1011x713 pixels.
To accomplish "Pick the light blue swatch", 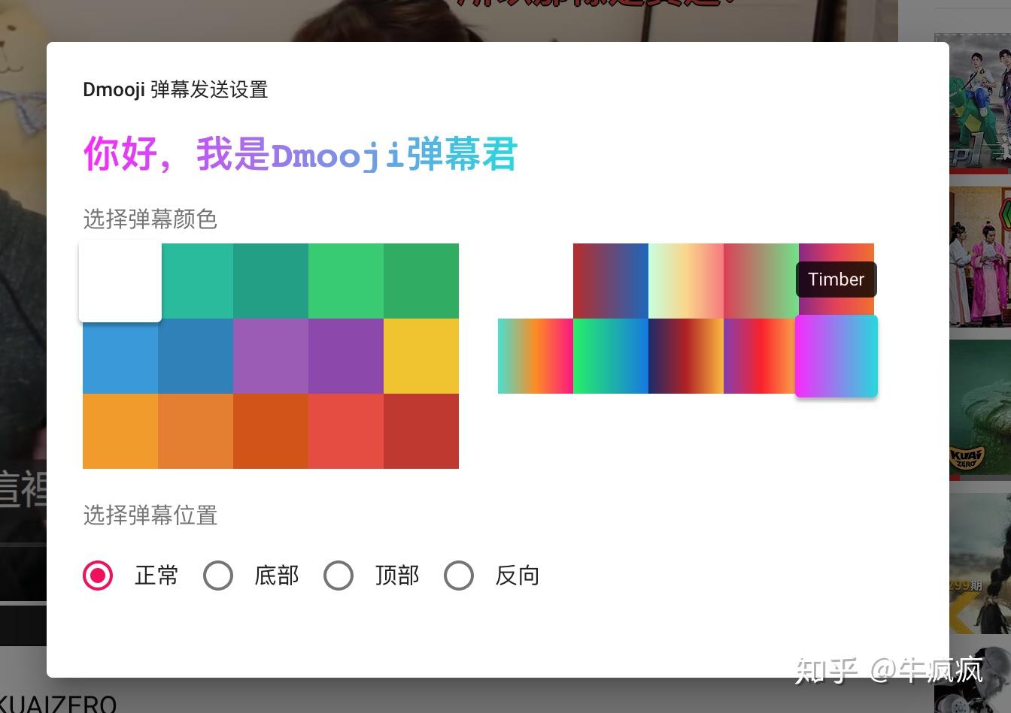I will [x=120, y=358].
